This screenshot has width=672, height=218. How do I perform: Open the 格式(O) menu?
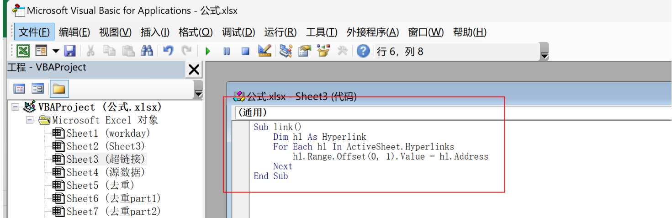tap(196, 32)
